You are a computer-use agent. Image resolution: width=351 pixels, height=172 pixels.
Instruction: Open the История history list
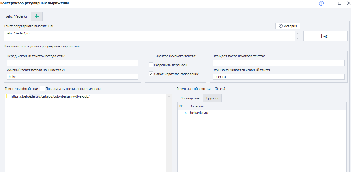pyautogui.click(x=288, y=26)
